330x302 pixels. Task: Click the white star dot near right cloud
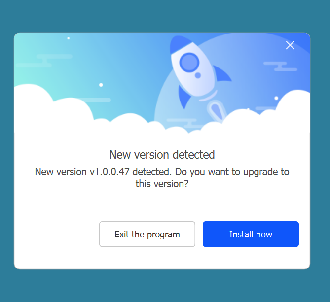tap(276, 98)
